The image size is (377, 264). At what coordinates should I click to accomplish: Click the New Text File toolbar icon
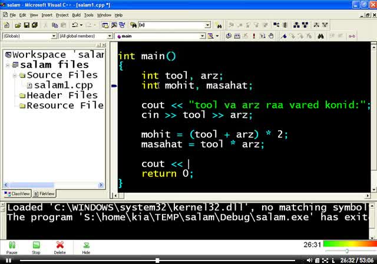point(6,25)
